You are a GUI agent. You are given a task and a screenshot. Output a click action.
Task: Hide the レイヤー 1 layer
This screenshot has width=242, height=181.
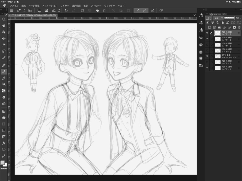(207, 68)
